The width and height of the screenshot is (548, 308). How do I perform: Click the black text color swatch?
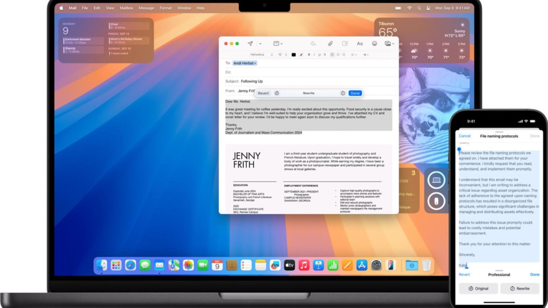pyautogui.click(x=293, y=55)
